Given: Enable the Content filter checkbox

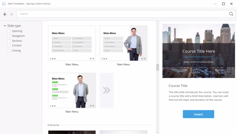Looking at the screenshot, I should [9, 45].
